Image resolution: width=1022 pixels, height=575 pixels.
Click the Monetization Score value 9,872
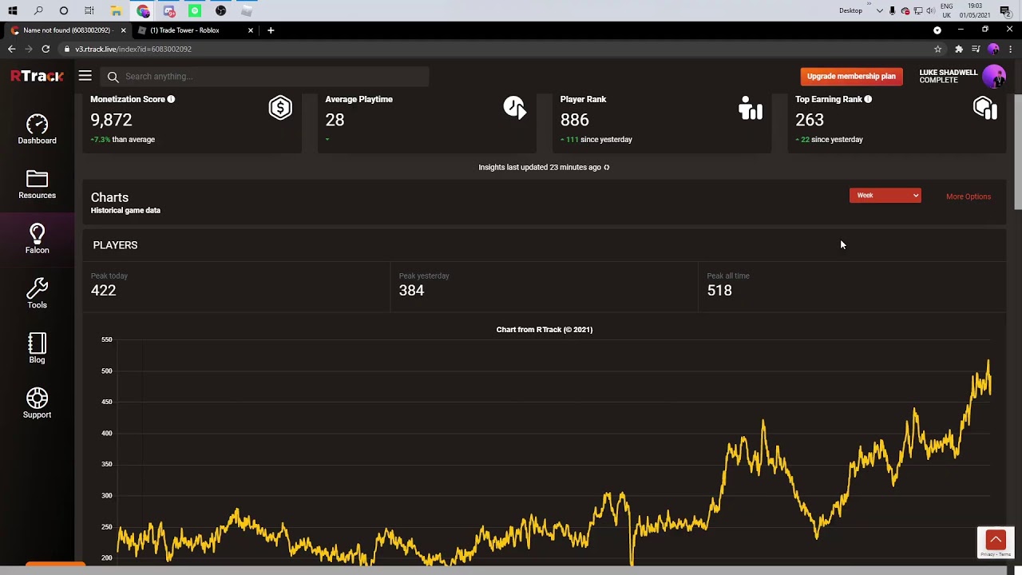111,120
